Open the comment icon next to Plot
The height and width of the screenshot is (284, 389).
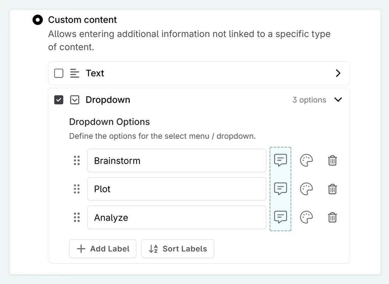(280, 189)
